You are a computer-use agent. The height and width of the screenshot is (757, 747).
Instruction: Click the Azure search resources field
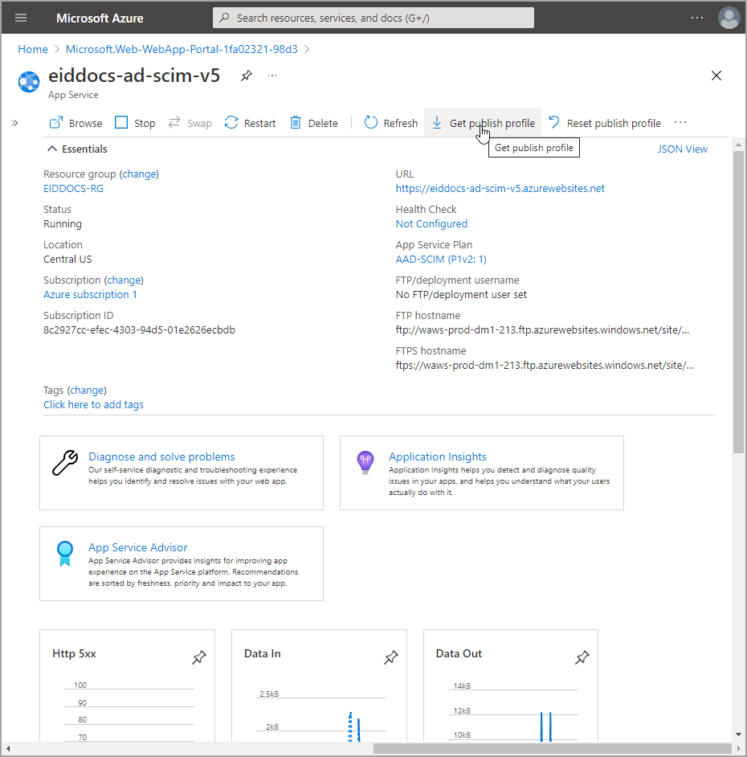(x=373, y=18)
